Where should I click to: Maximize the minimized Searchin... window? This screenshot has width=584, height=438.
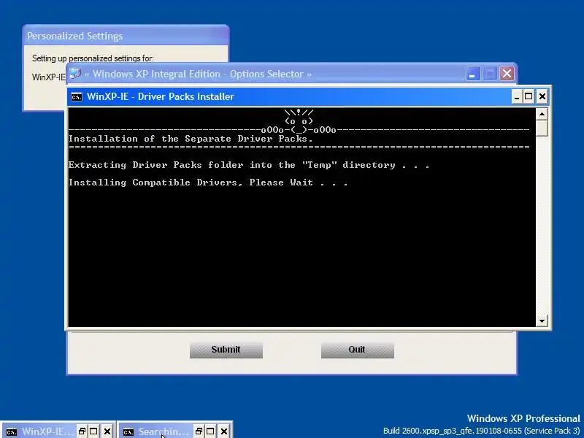point(210,431)
